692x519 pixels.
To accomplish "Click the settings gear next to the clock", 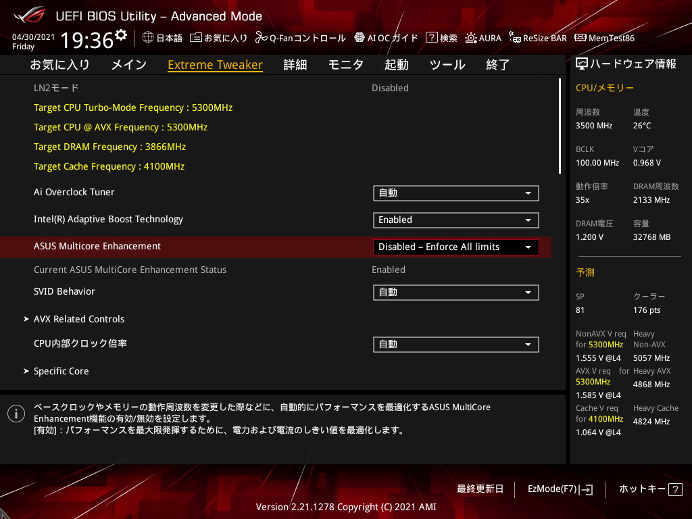I will coord(120,35).
